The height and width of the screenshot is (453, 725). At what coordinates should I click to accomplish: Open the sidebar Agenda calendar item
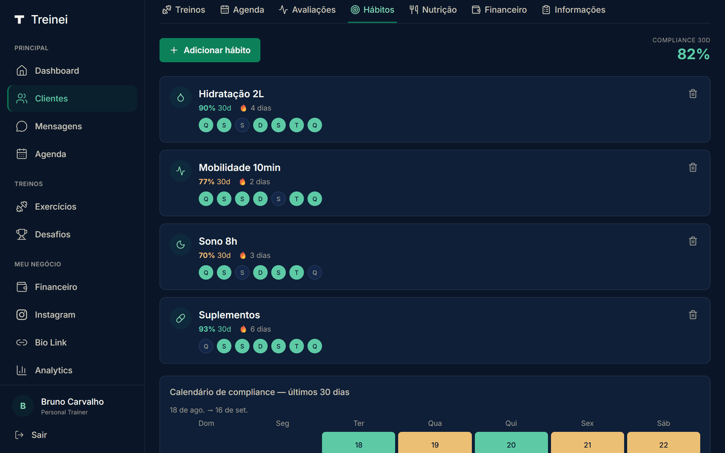pyautogui.click(x=72, y=154)
